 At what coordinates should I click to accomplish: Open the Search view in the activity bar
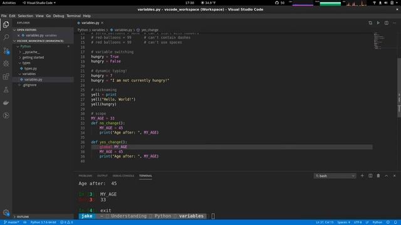point(6,37)
